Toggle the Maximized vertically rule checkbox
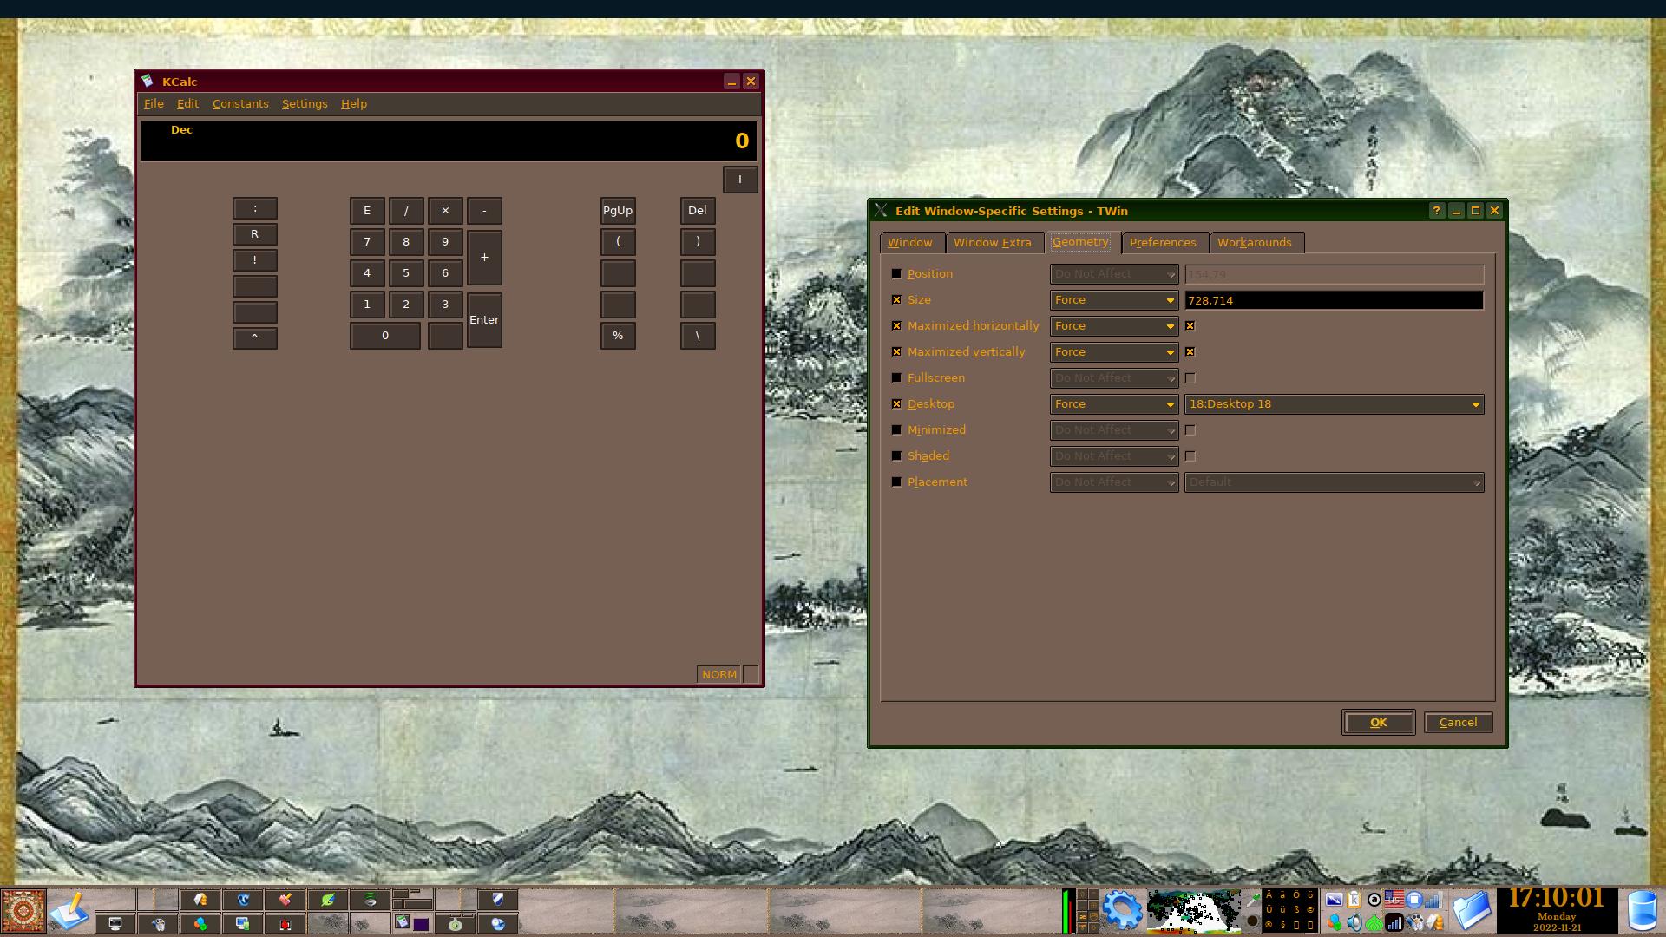This screenshot has height=937, width=1666. click(896, 351)
